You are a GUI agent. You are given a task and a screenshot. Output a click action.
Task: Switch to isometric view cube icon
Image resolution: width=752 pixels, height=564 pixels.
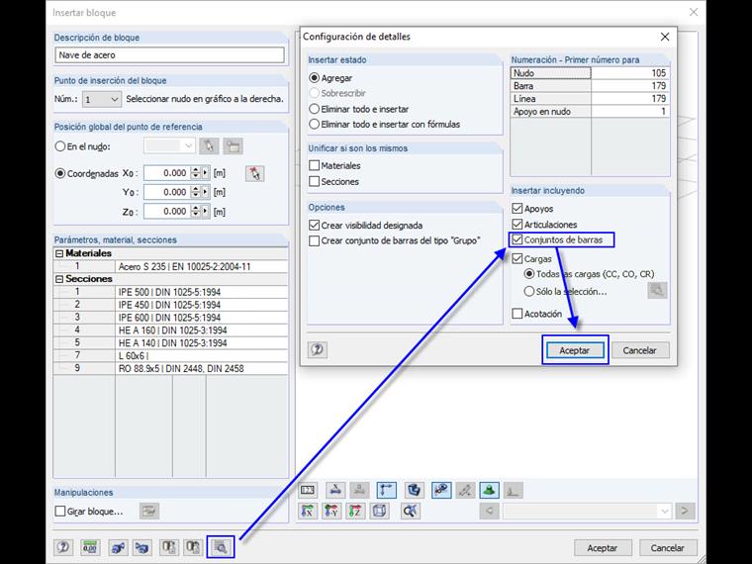click(x=379, y=512)
